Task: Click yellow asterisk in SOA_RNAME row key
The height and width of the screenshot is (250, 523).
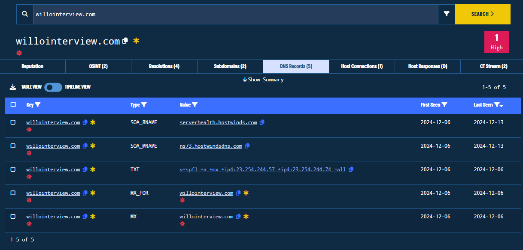Action: [x=93, y=122]
